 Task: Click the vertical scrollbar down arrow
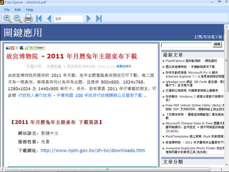pos(226,165)
